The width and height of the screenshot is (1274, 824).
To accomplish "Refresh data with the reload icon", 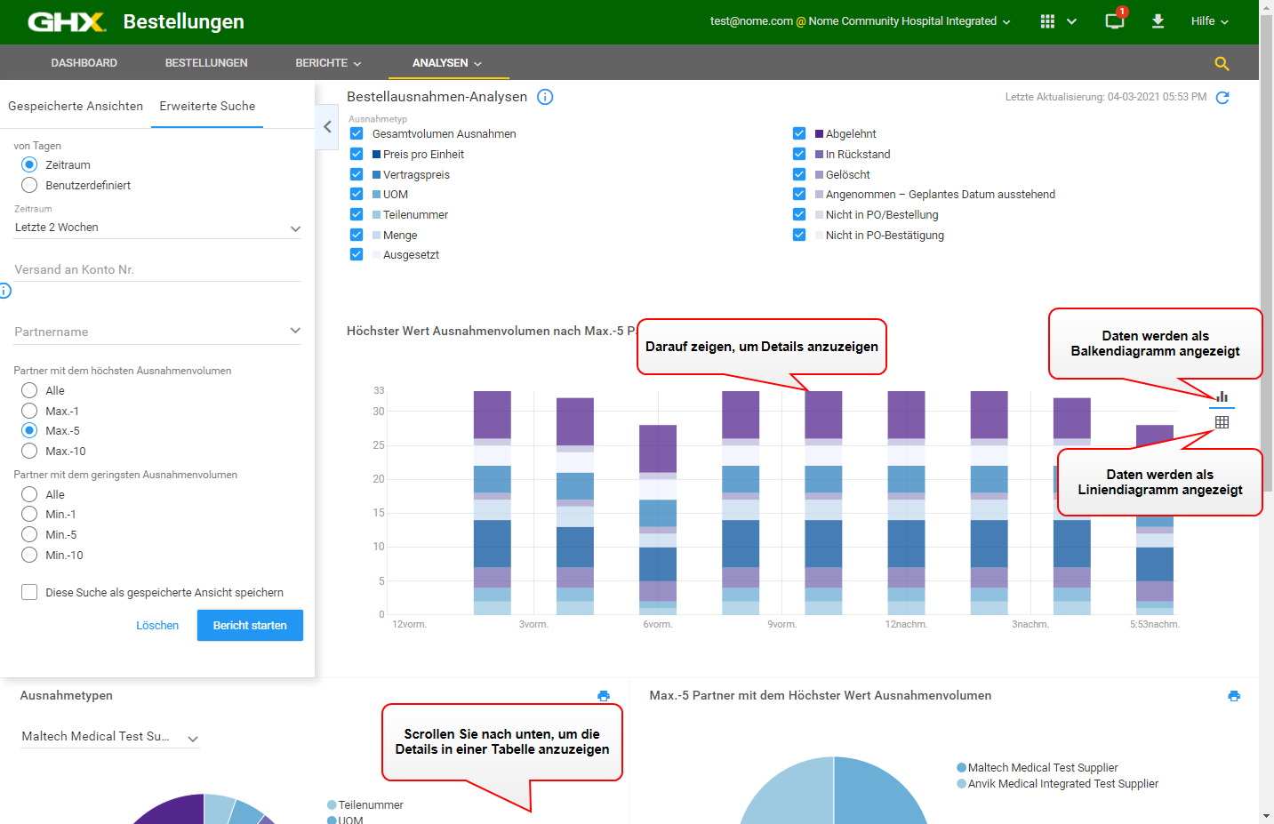I will click(1222, 97).
